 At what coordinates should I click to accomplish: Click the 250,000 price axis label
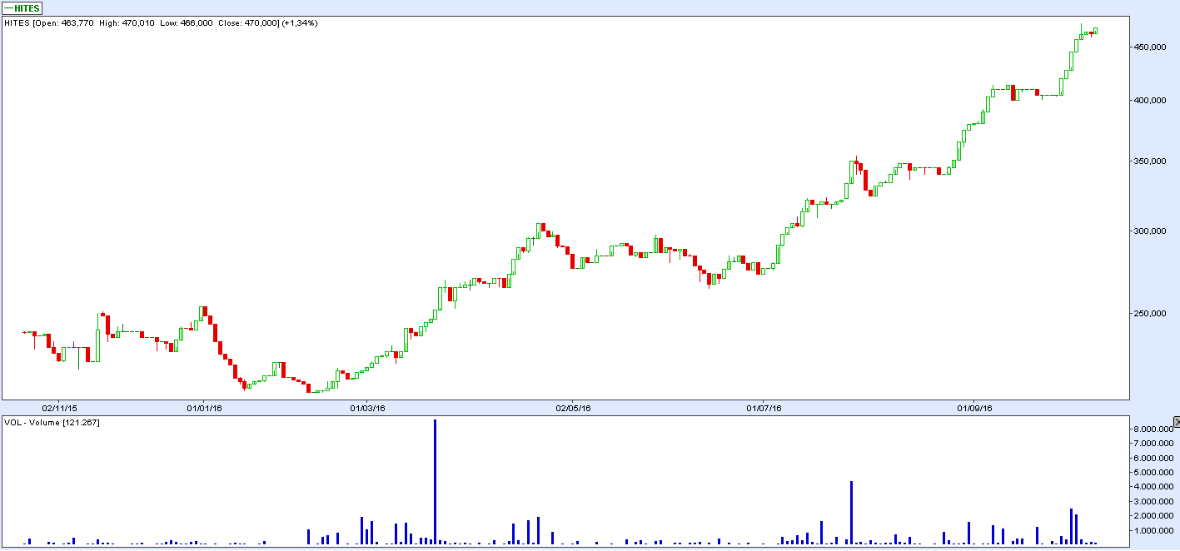pyautogui.click(x=1150, y=314)
